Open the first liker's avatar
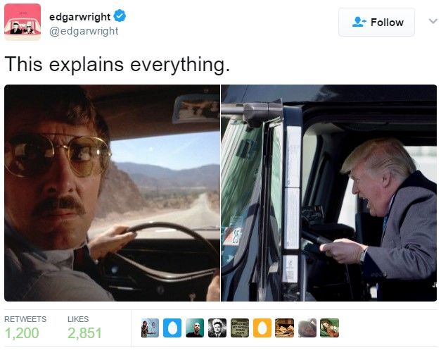The image size is (441, 360). pyautogui.click(x=150, y=328)
